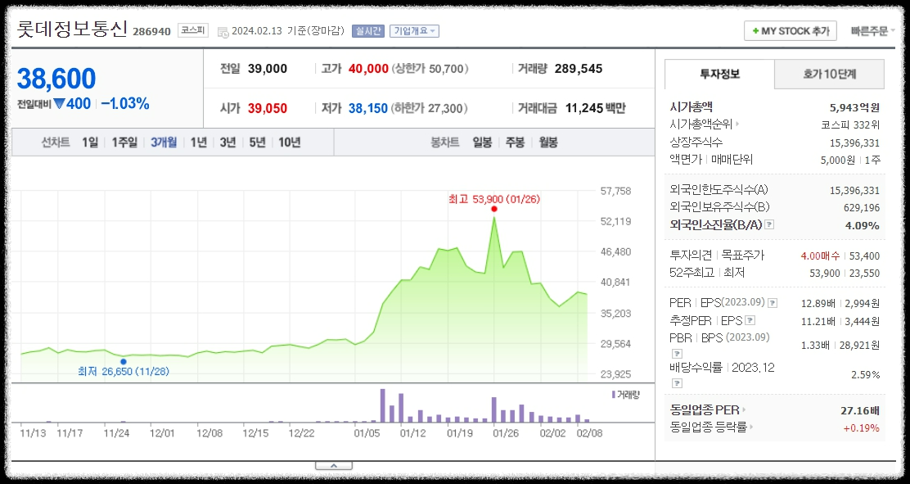Toggle the 실시간 real-time button
The height and width of the screenshot is (484, 910).
click(x=368, y=31)
